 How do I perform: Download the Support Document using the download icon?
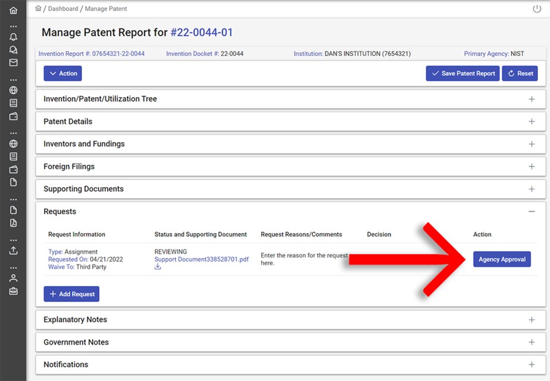(157, 266)
